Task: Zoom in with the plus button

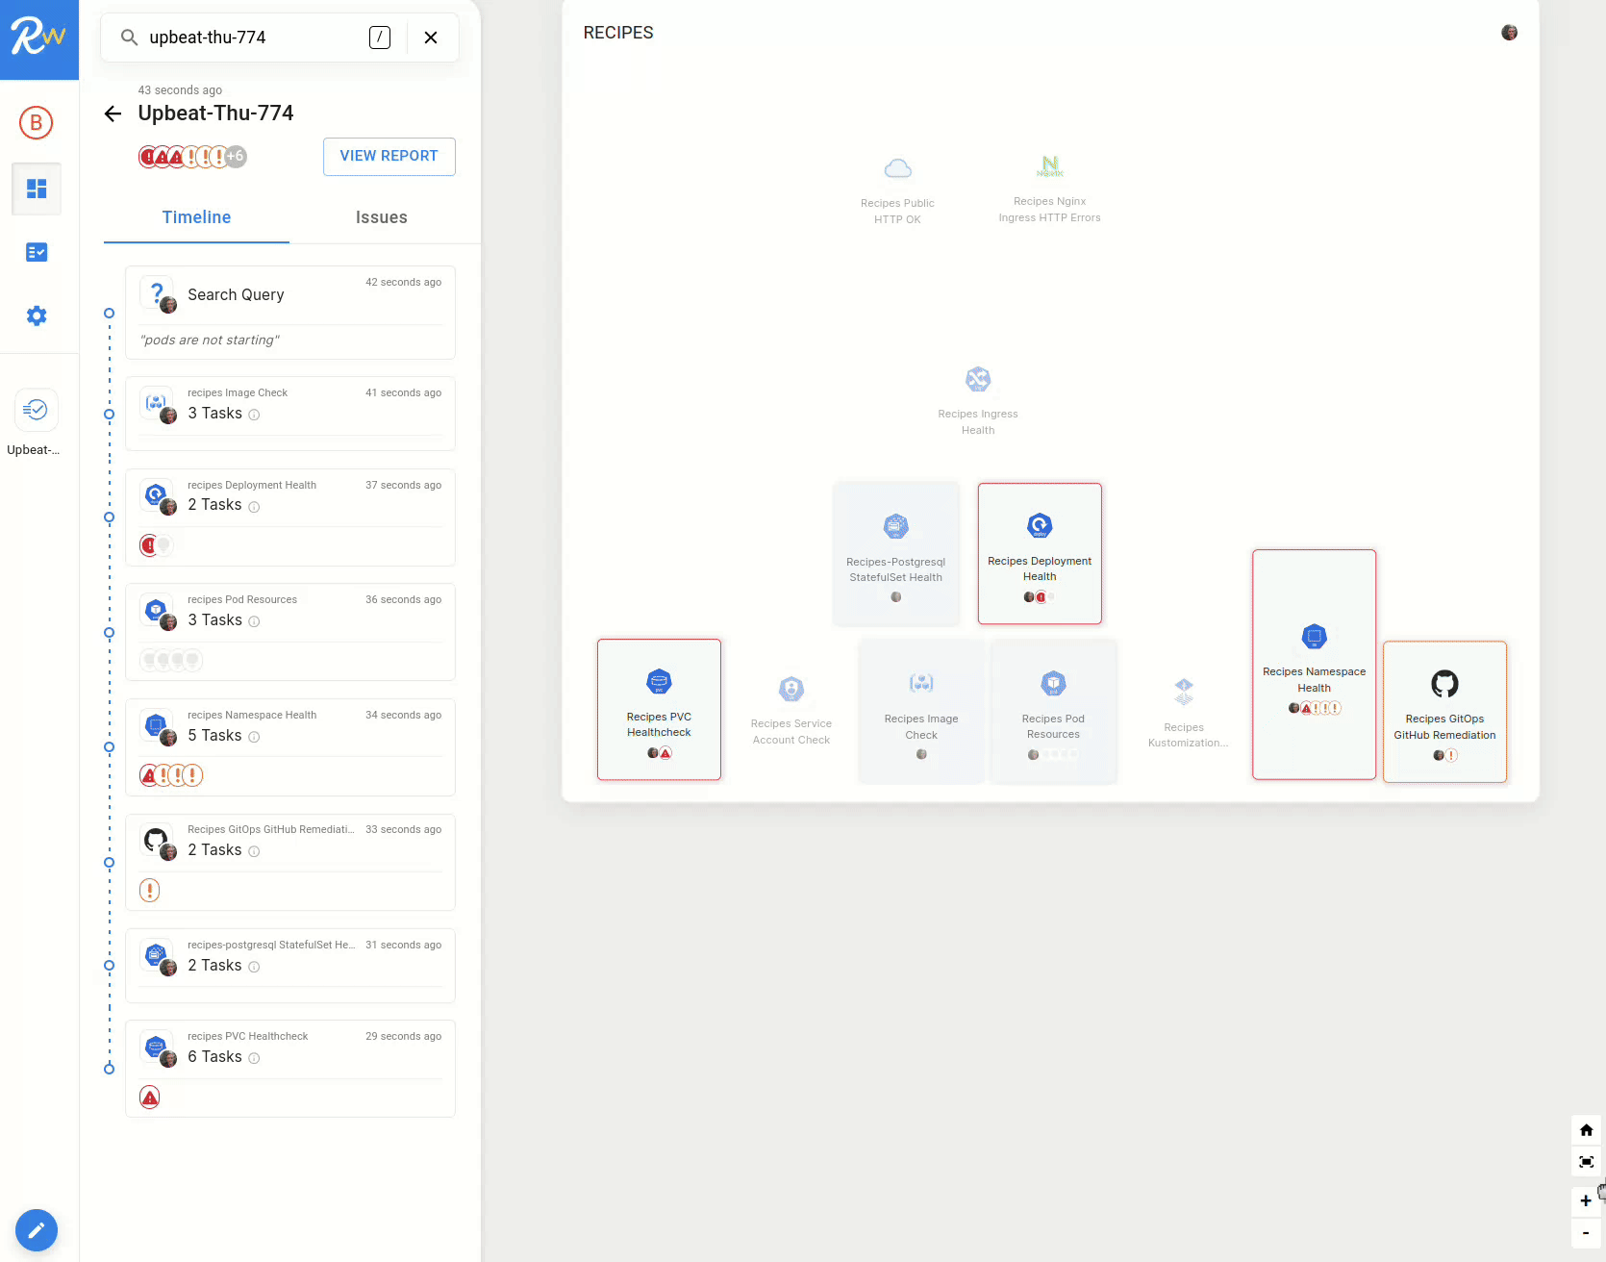Action: tap(1586, 1200)
